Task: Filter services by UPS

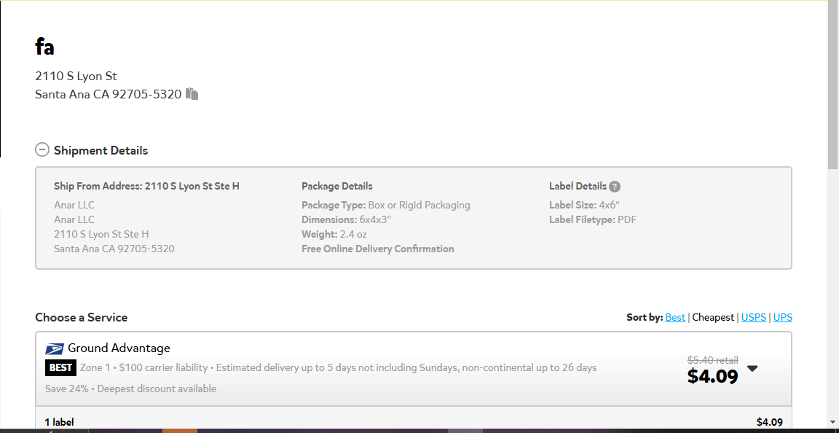Action: click(x=782, y=317)
